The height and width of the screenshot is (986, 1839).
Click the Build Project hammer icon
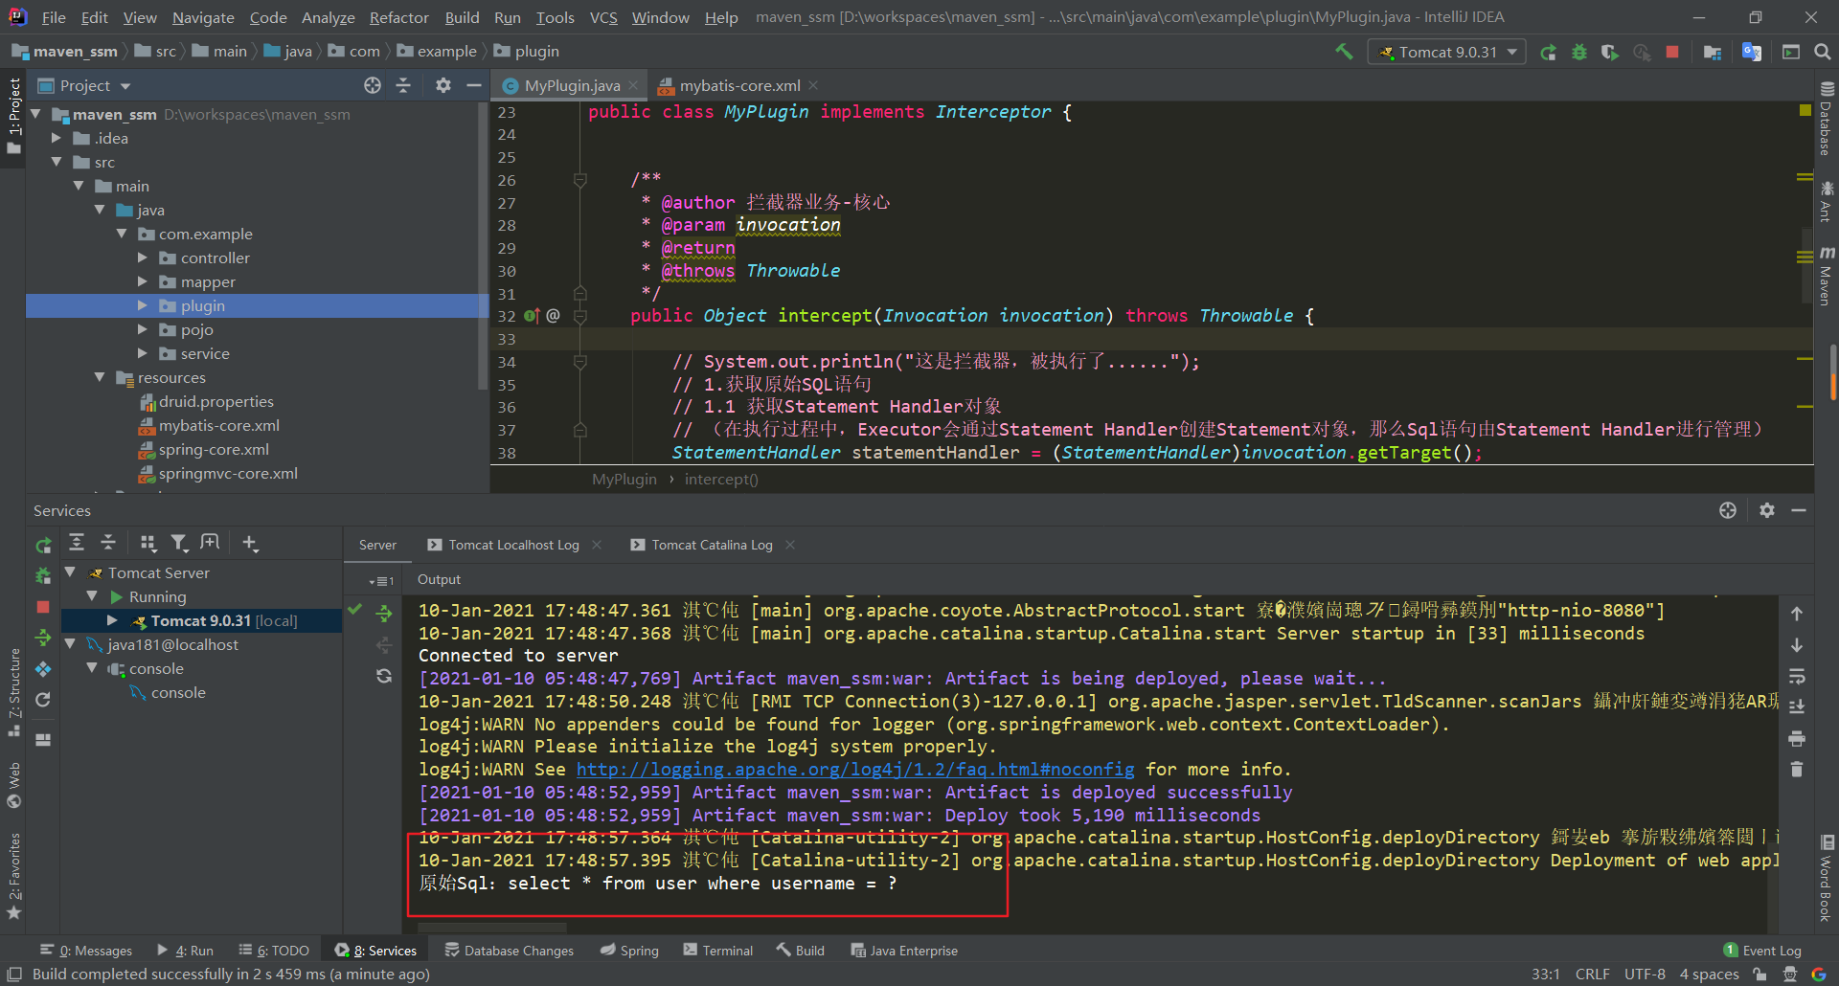(x=1344, y=52)
